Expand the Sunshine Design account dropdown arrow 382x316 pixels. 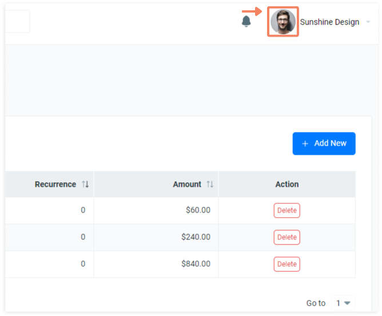[368, 22]
